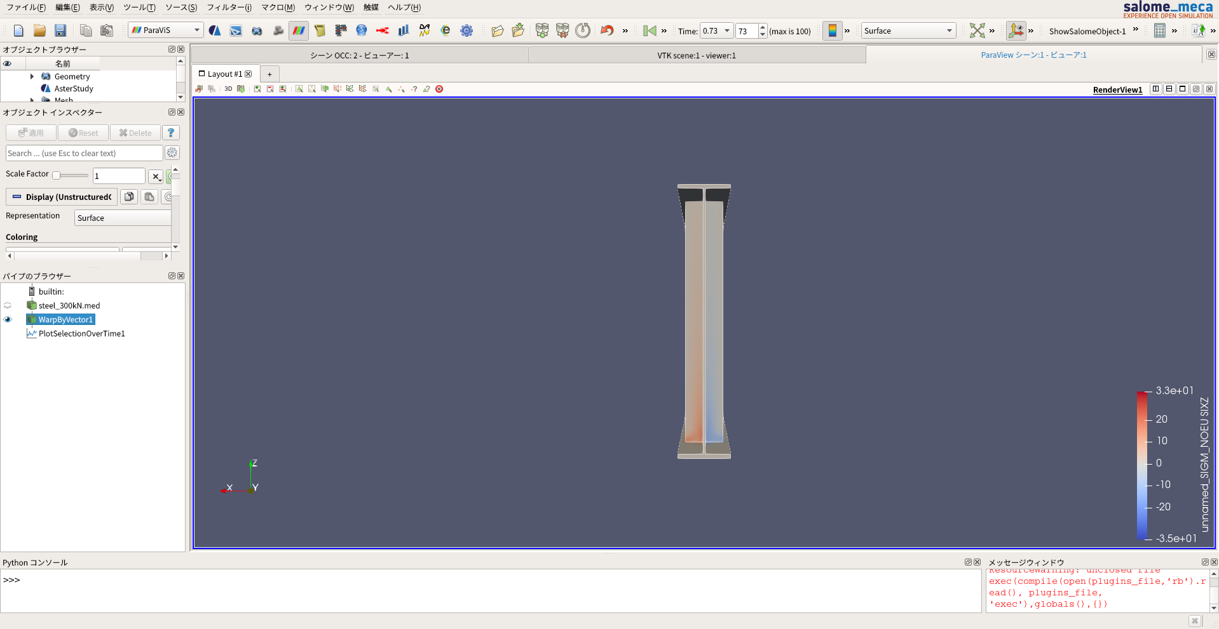Click the help question mark button
This screenshot has height=629, width=1219.
tap(170, 133)
